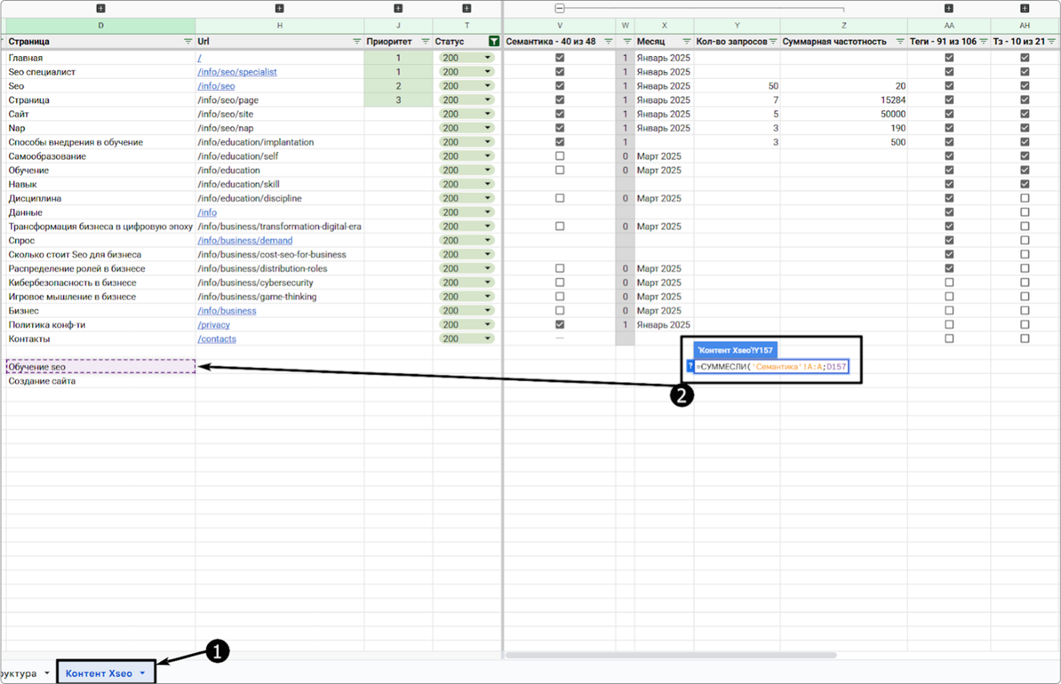Open the filter icon in the Теги header
Screen dimensions: 1061x684
(x=984, y=42)
